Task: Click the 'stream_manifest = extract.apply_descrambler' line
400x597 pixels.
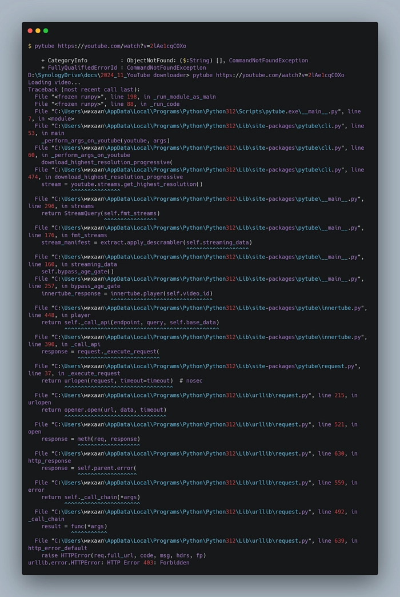Action: (146, 242)
